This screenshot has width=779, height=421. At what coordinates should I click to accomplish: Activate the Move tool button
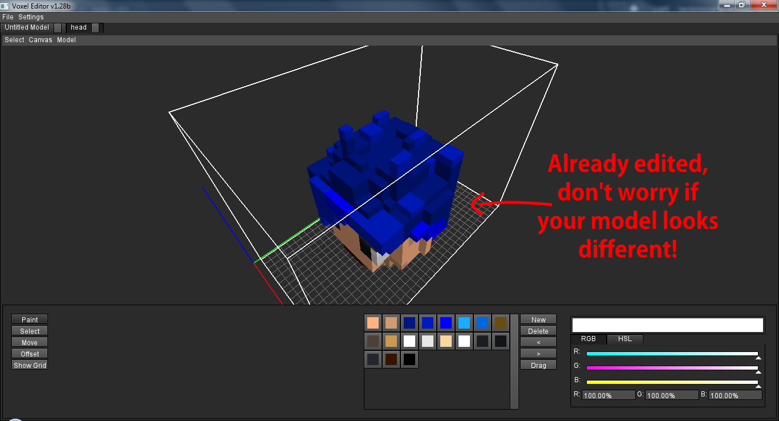pos(30,342)
